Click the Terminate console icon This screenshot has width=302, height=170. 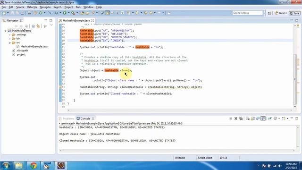pos(231,119)
